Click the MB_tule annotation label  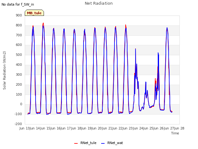pos(34,13)
